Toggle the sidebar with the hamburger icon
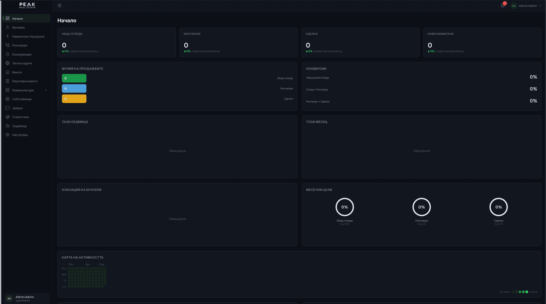 tap(59, 5)
